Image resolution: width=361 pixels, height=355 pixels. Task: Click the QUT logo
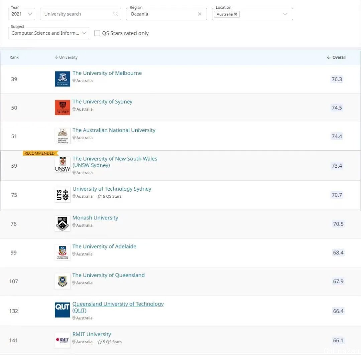click(62, 310)
